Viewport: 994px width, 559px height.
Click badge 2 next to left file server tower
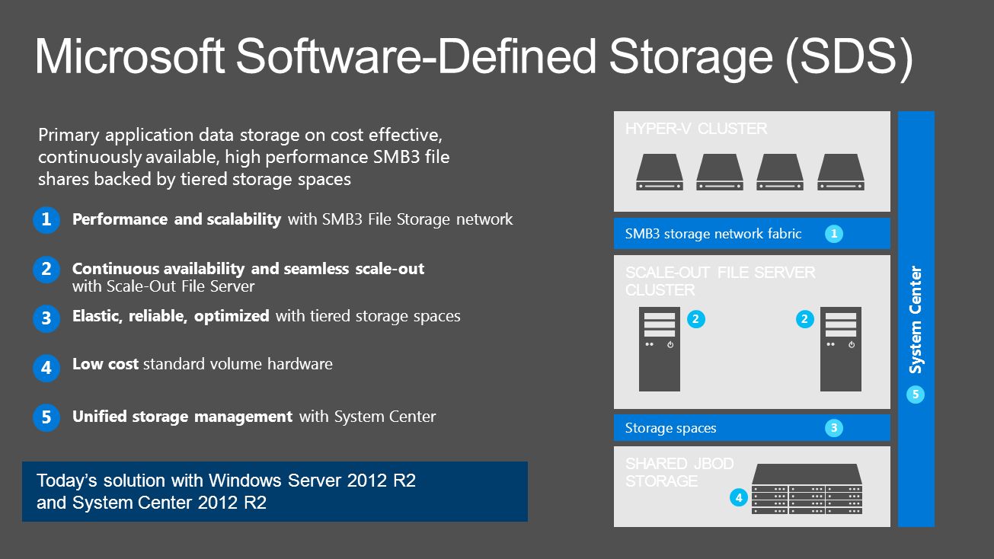(695, 320)
